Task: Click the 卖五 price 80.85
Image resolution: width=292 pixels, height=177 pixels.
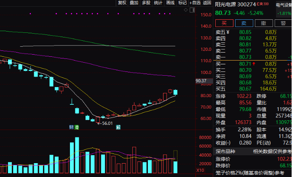Action: [x=245, y=32]
